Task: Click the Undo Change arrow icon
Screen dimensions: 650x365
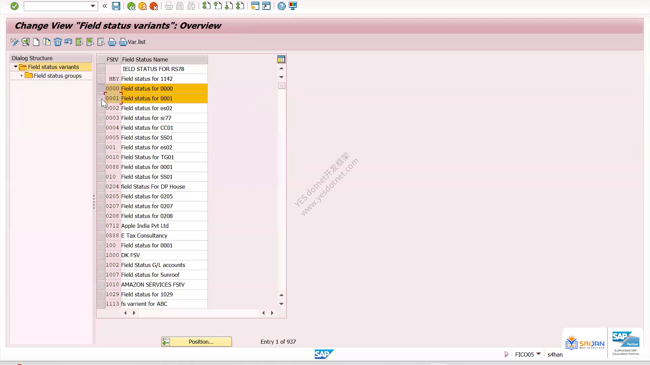Action: [68, 42]
